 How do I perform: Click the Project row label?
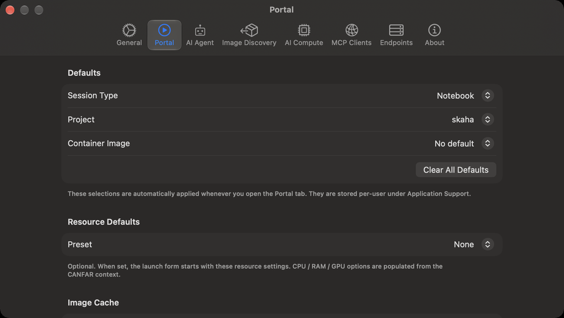[x=81, y=119]
